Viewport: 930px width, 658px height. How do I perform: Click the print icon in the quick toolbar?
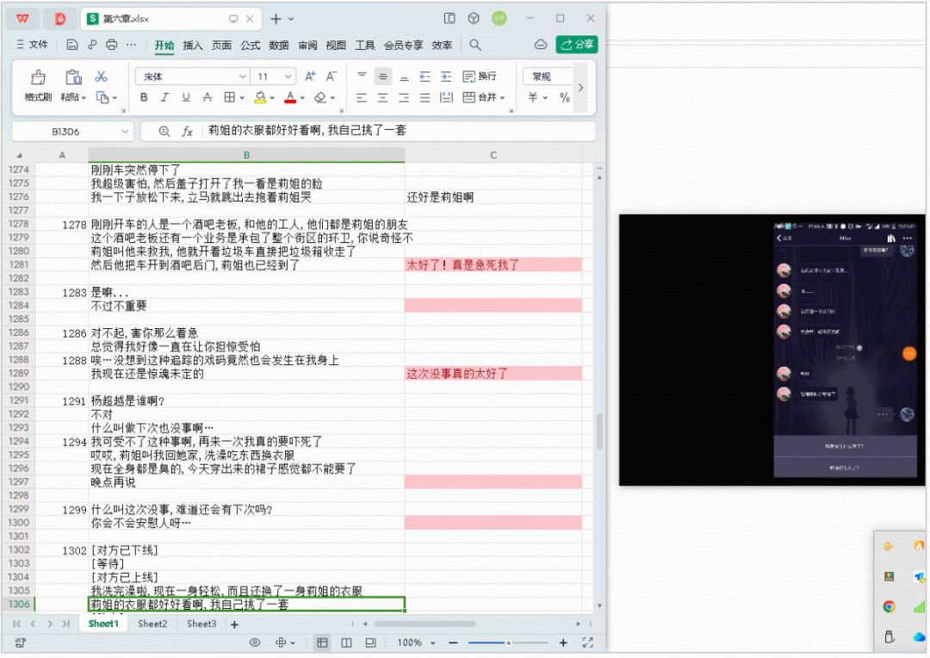[111, 45]
